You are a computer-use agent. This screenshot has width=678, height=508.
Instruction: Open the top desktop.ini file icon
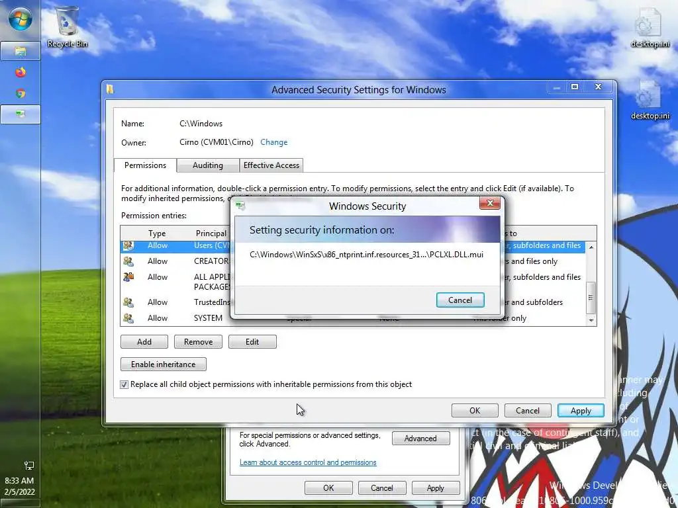650,27
